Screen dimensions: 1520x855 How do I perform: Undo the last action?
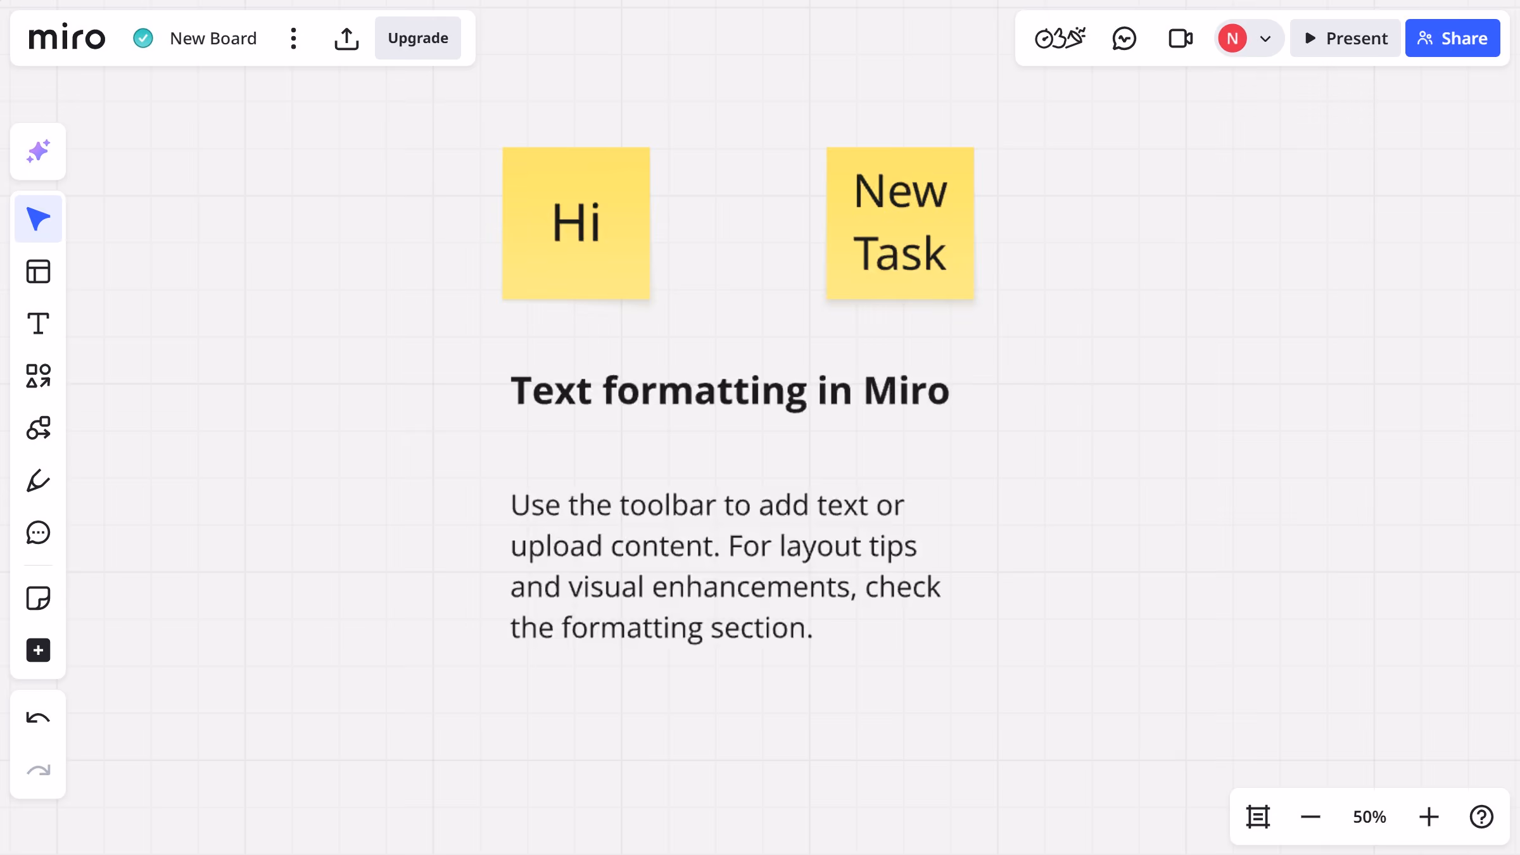pyautogui.click(x=38, y=718)
